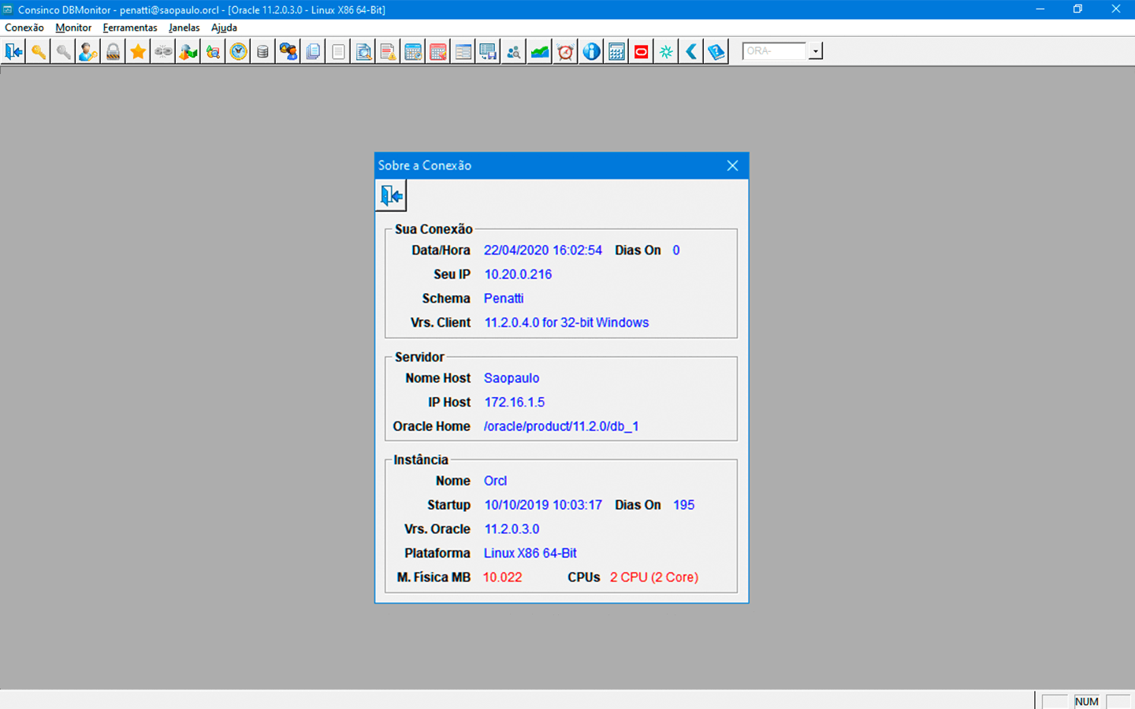Click the user with key icon
This screenshot has height=709, width=1135.
pos(88,52)
